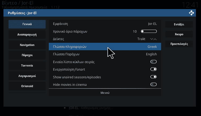Click the Άκυρο cancel button
The height and width of the screenshot is (116, 201).
[x=179, y=34]
